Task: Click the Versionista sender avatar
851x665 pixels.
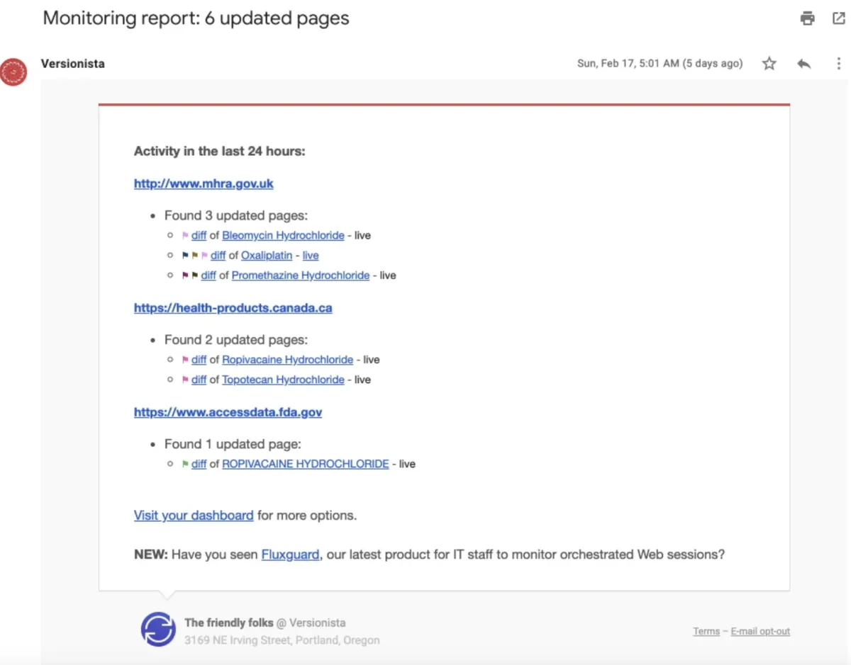Action: 13,72
